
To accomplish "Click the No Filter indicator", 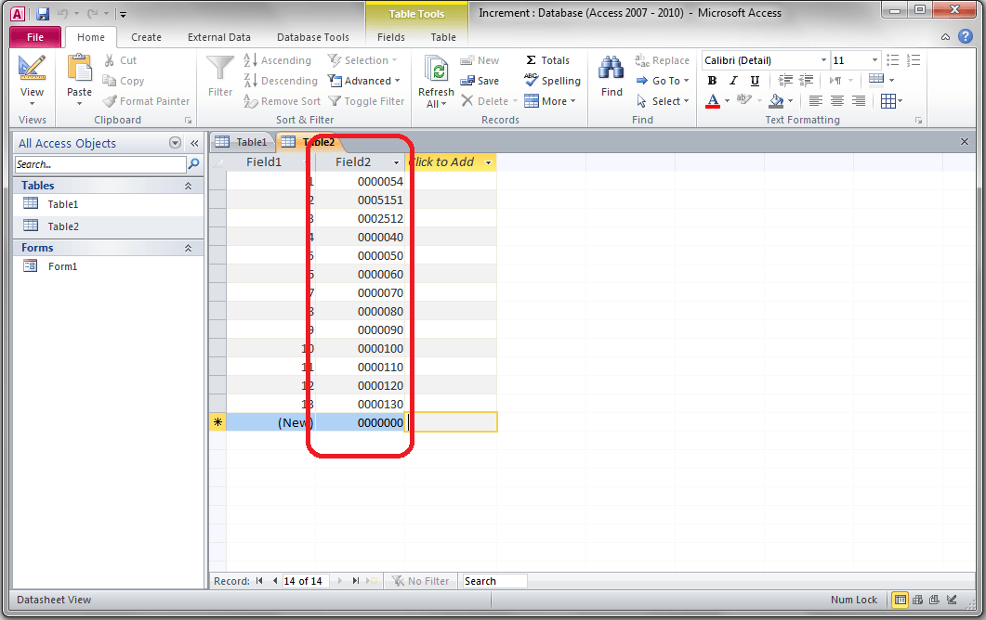I will pos(421,581).
